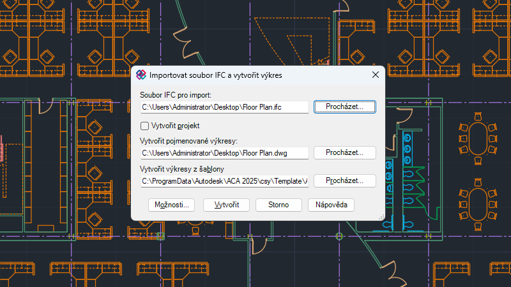Open Možnosti options

coord(171,205)
